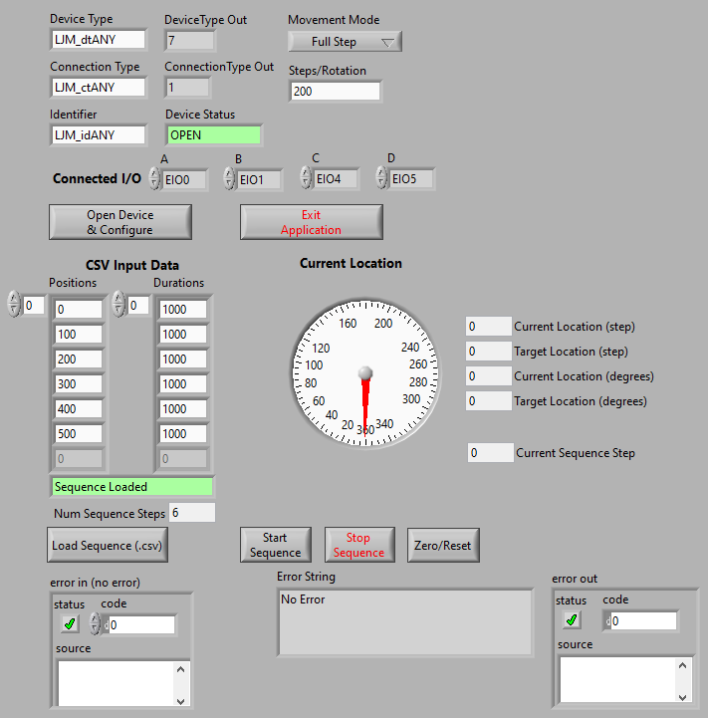Image resolution: width=708 pixels, height=718 pixels.
Task: Click the Zero/Reset button
Action: pos(444,545)
